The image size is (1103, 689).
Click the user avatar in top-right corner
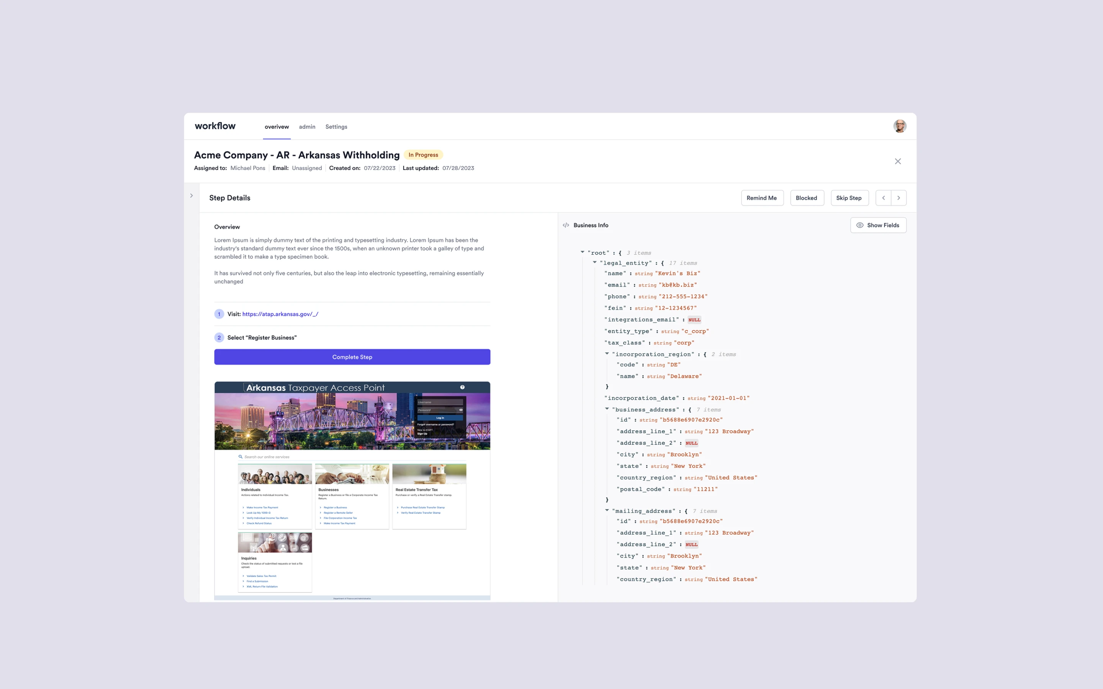[x=899, y=126]
